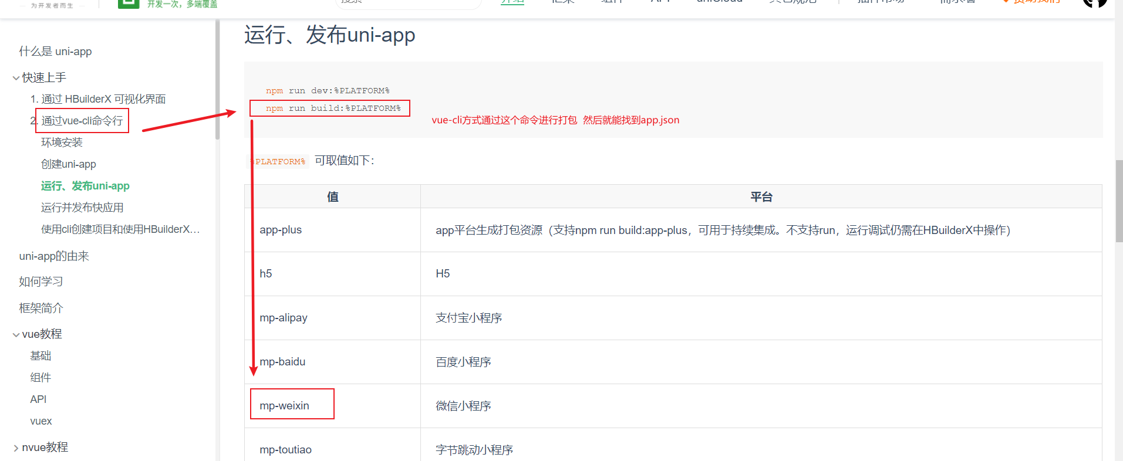The image size is (1123, 461).
Task: Open API under vue教程
Action: click(x=38, y=399)
